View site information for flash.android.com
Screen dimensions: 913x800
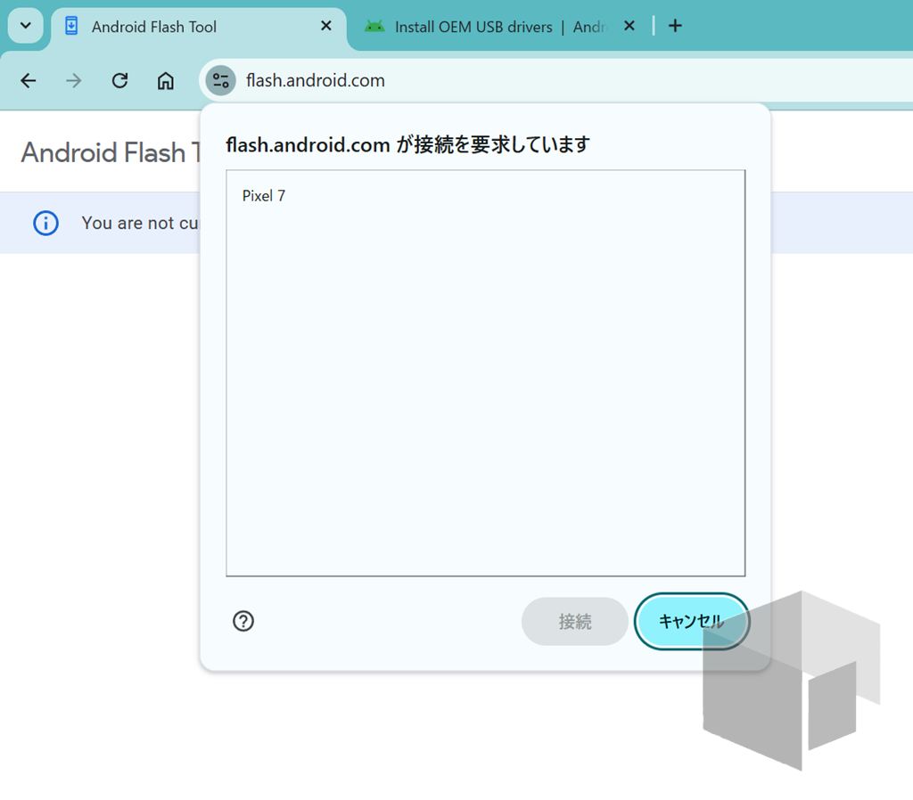[221, 80]
